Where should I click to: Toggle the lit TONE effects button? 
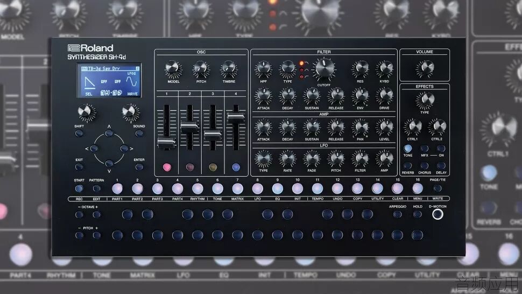[x=407, y=149]
